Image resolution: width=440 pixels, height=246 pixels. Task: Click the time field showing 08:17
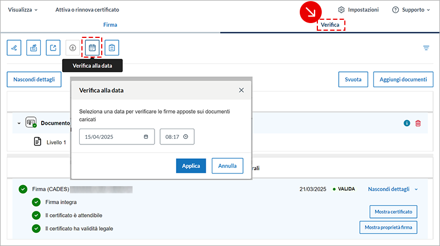[177, 137]
